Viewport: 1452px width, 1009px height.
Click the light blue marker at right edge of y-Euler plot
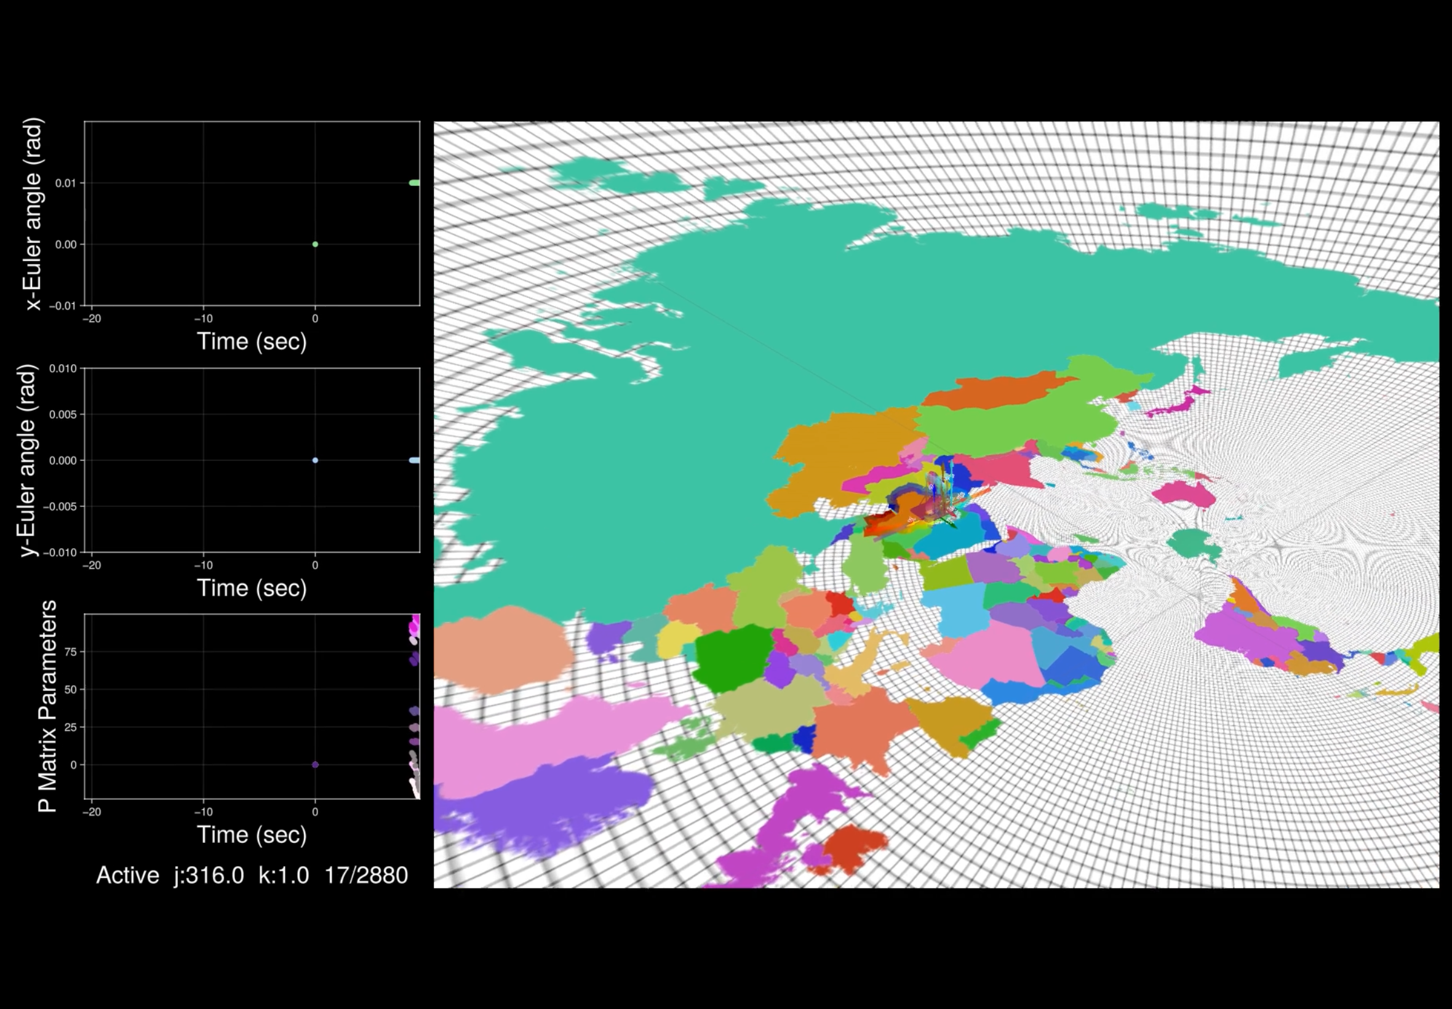click(x=414, y=460)
